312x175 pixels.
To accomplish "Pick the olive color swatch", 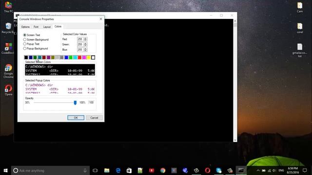I will tap(53, 57).
